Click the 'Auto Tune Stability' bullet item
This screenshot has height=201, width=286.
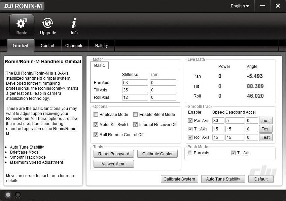(x=27, y=147)
